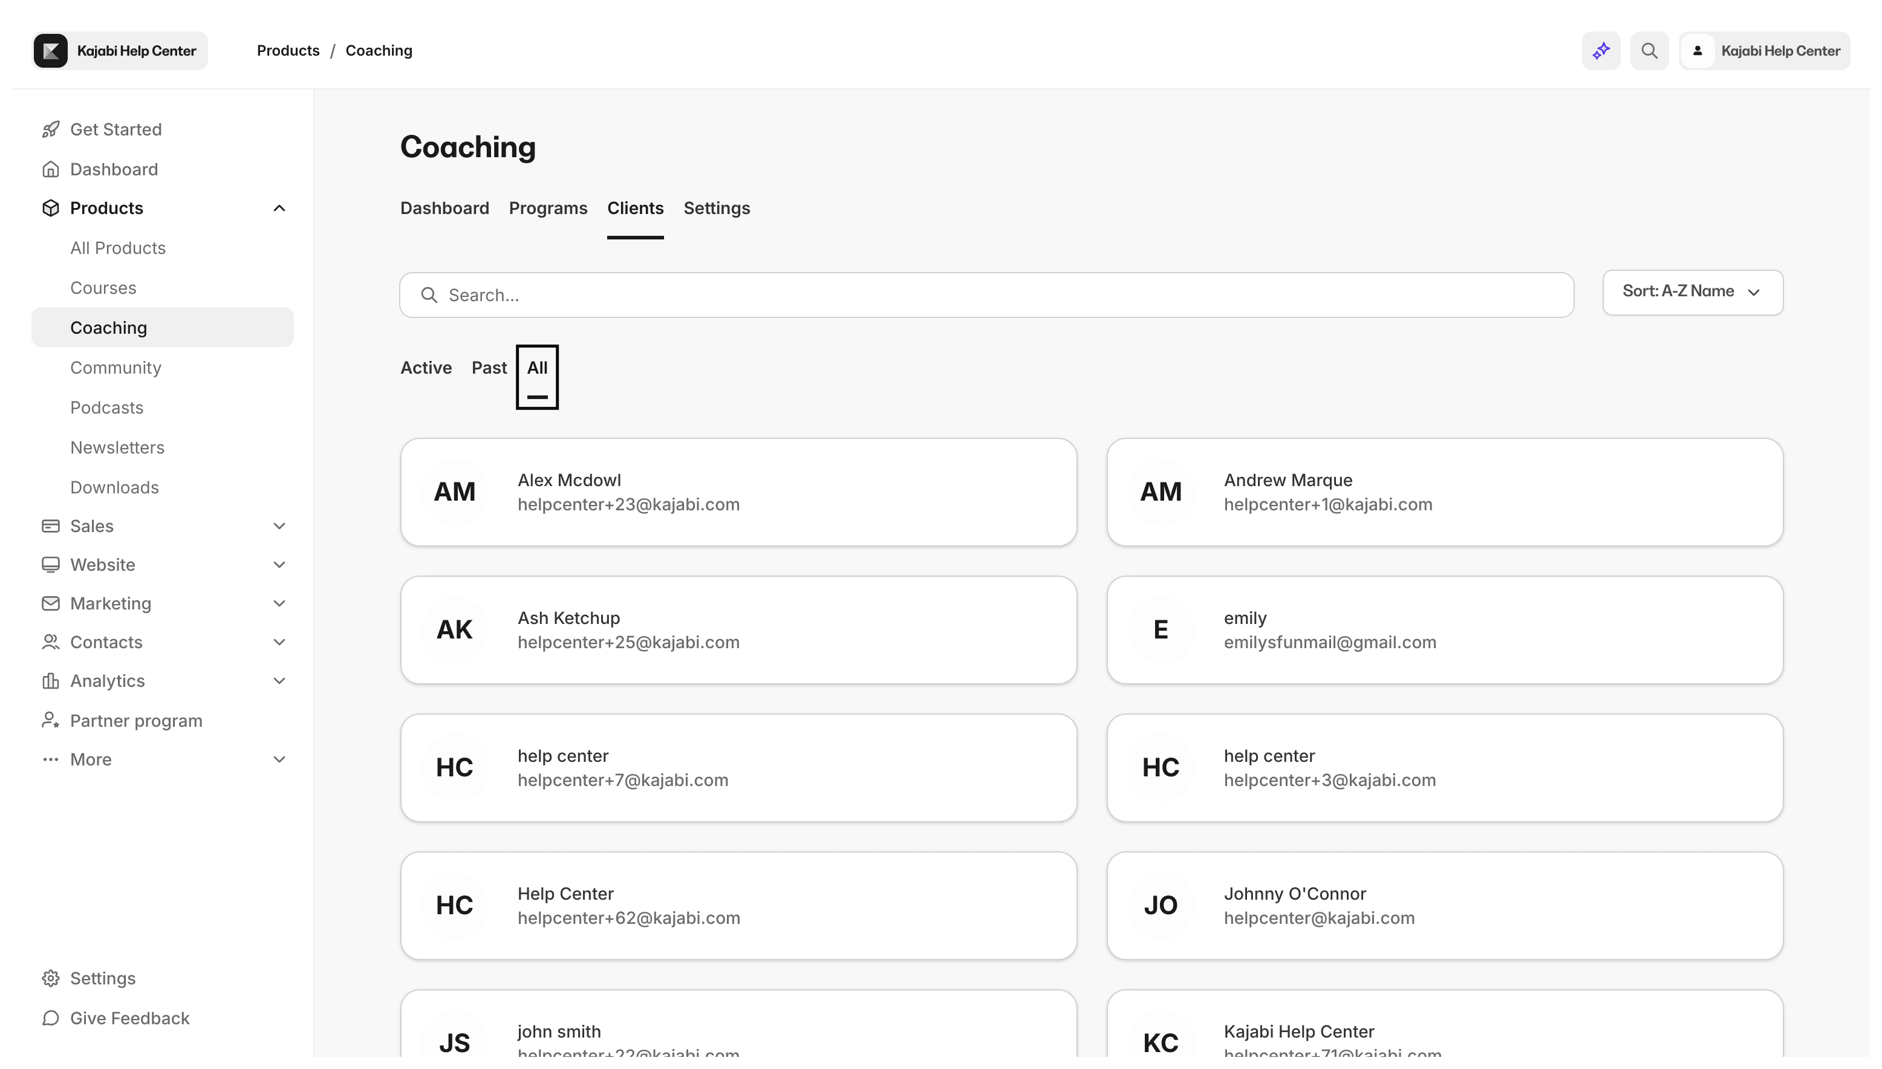Expand the Sales sidebar menu

pos(279,527)
